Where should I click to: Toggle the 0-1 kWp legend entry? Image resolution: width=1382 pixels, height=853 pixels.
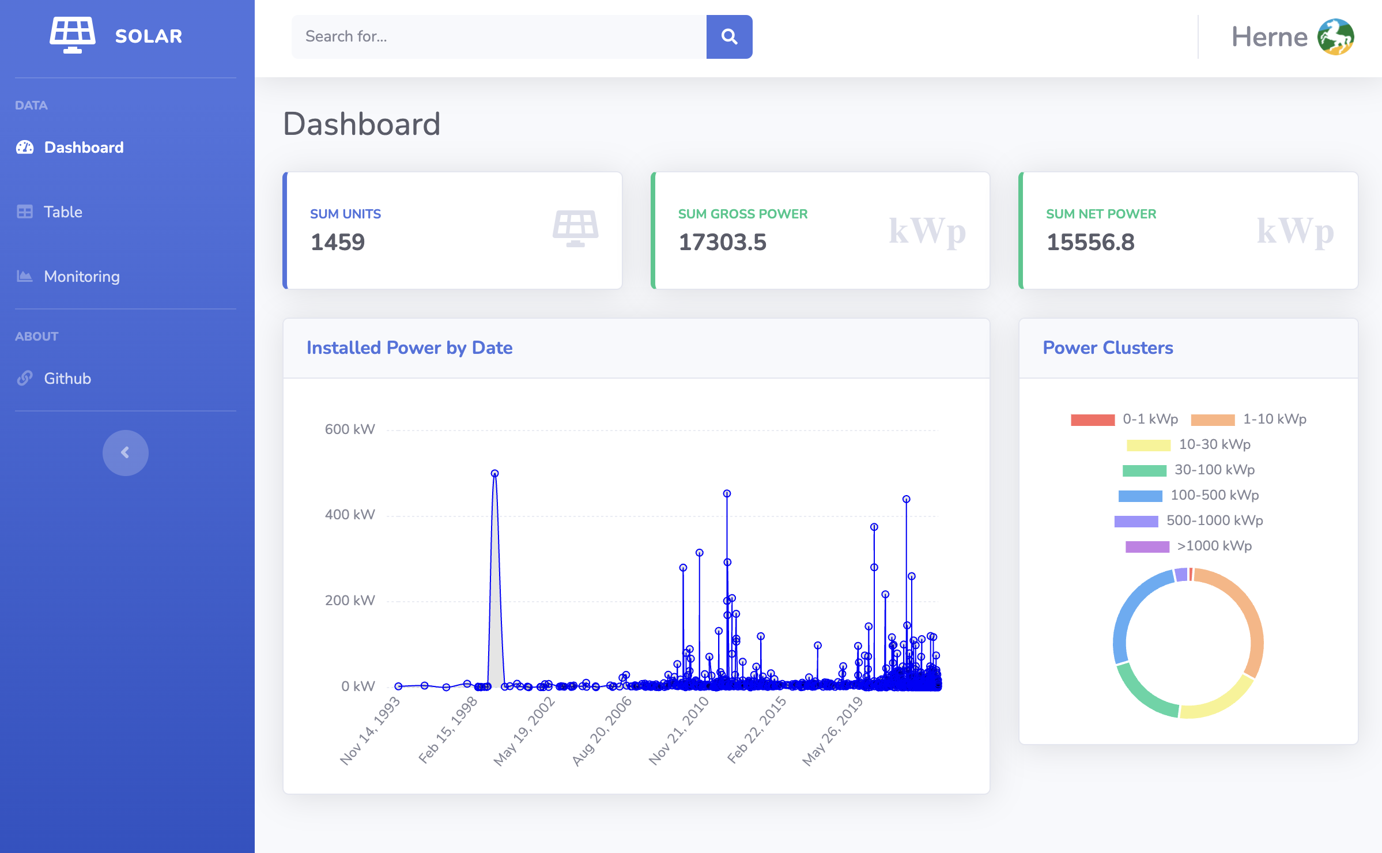1150,419
